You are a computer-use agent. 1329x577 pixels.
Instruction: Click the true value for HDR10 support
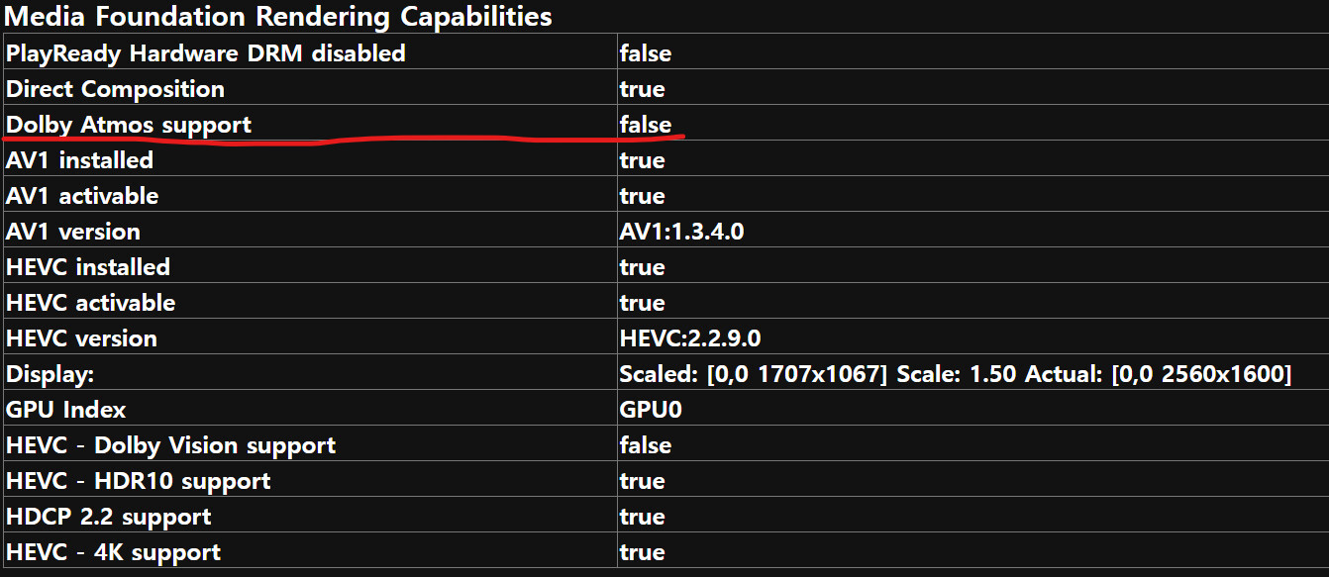(x=642, y=481)
